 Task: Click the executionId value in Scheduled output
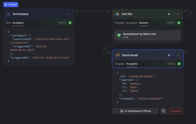[x=40, y=41]
